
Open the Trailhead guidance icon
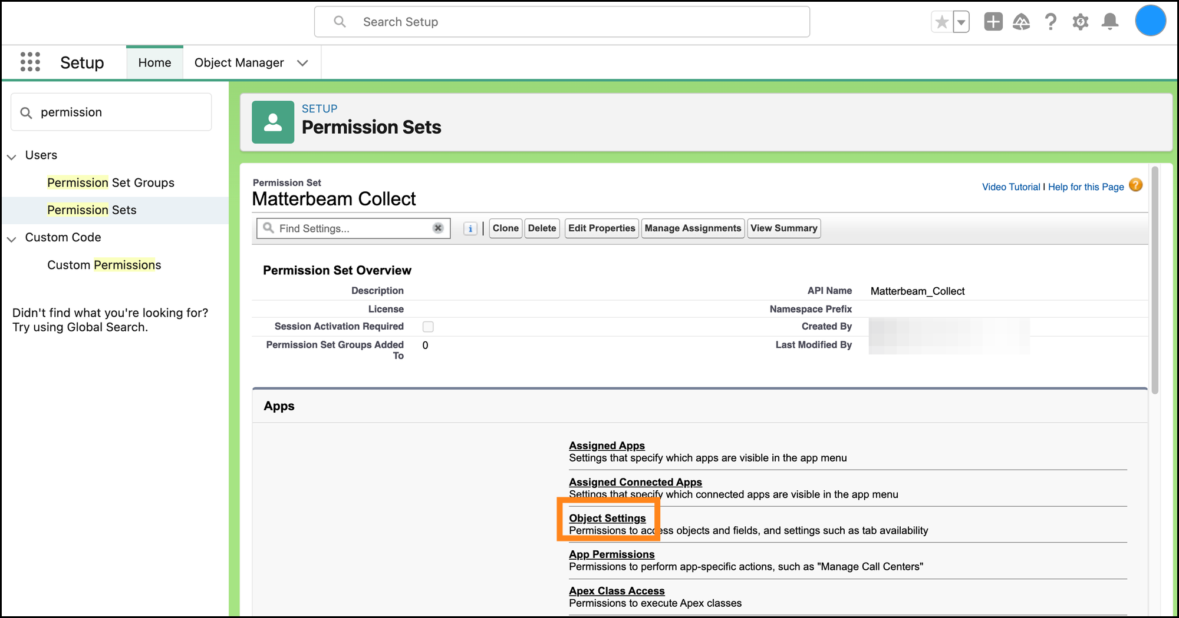click(1022, 22)
